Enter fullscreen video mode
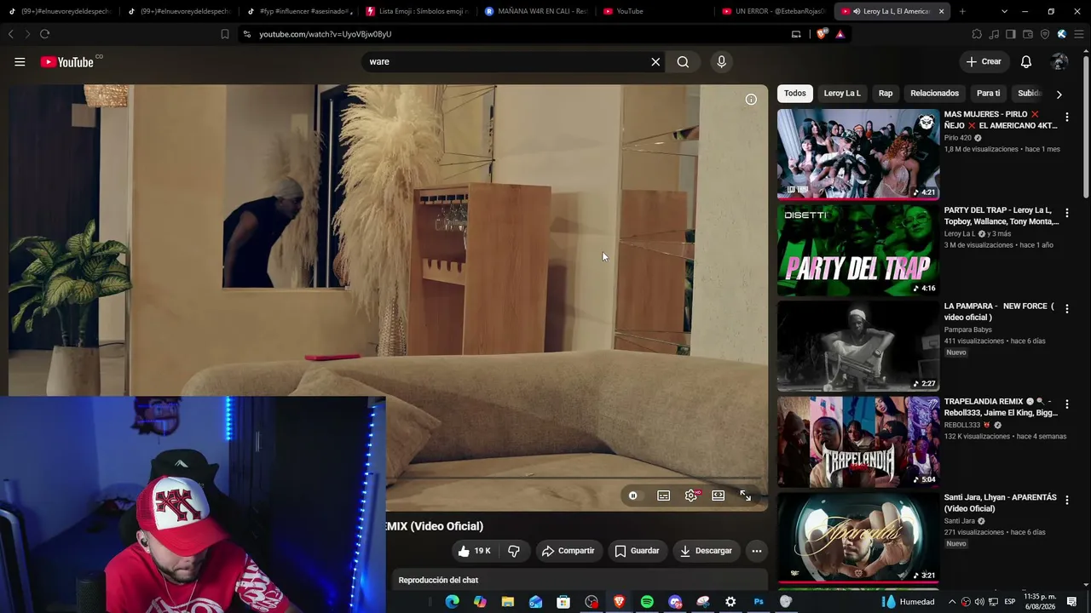The image size is (1091, 613). click(x=745, y=496)
